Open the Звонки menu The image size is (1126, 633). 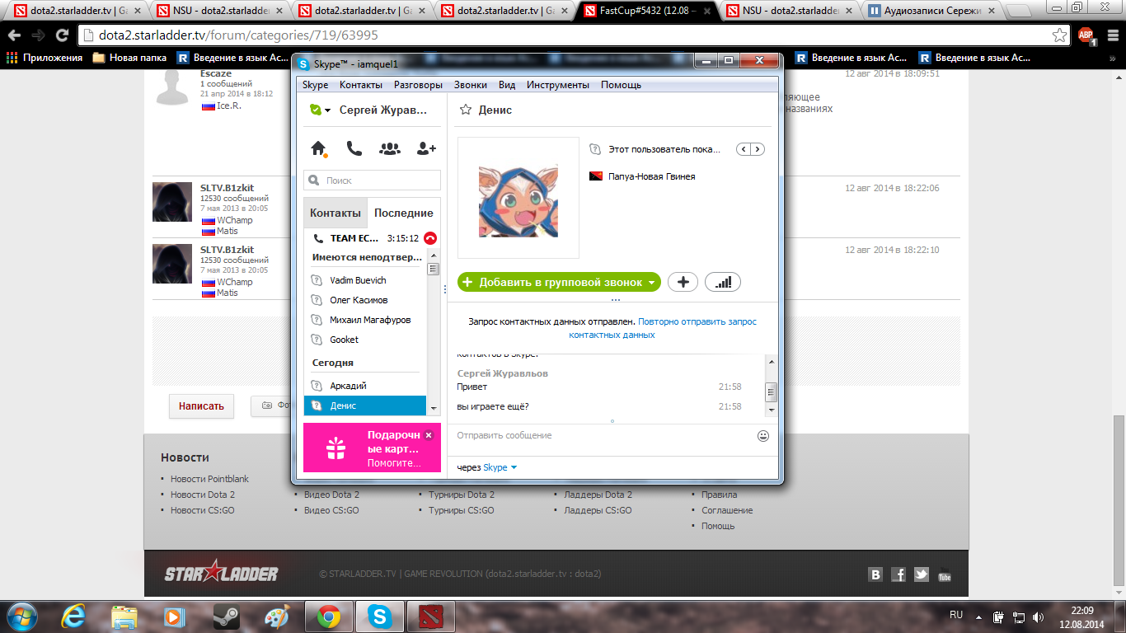click(x=470, y=85)
